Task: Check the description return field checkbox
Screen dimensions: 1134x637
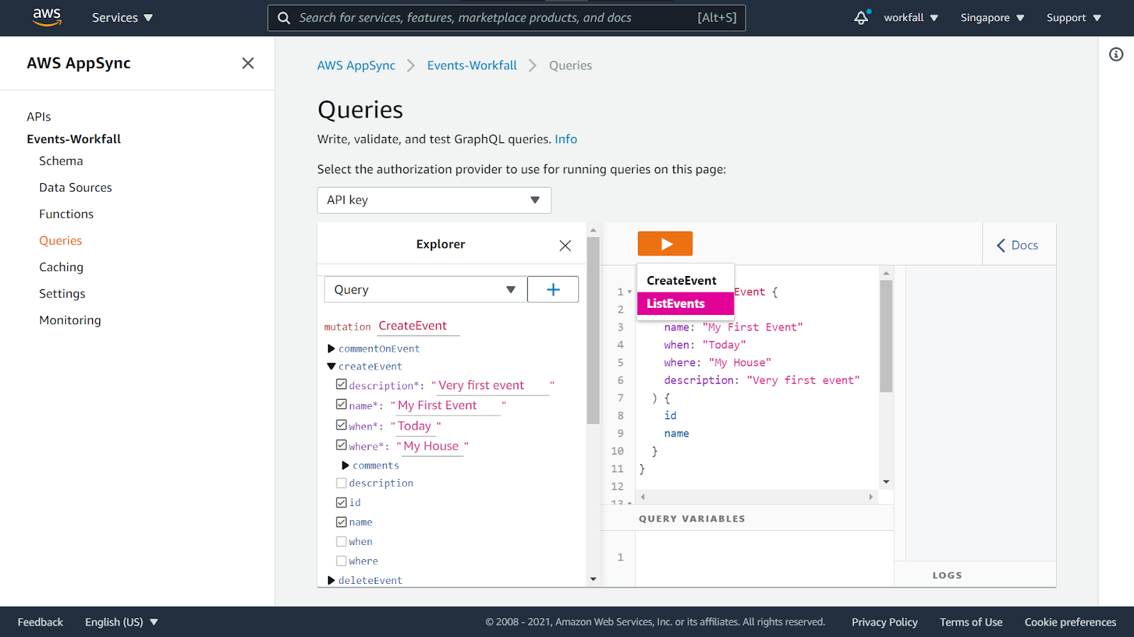Action: point(342,483)
